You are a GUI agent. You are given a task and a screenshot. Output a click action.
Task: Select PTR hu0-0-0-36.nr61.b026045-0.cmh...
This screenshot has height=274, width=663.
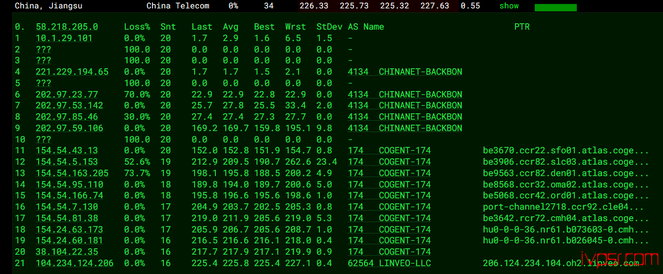[566, 240]
